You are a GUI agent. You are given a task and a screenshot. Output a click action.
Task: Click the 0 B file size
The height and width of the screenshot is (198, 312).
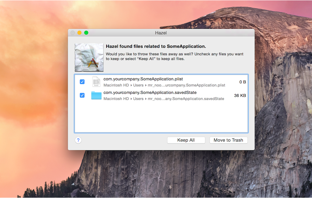(x=242, y=82)
